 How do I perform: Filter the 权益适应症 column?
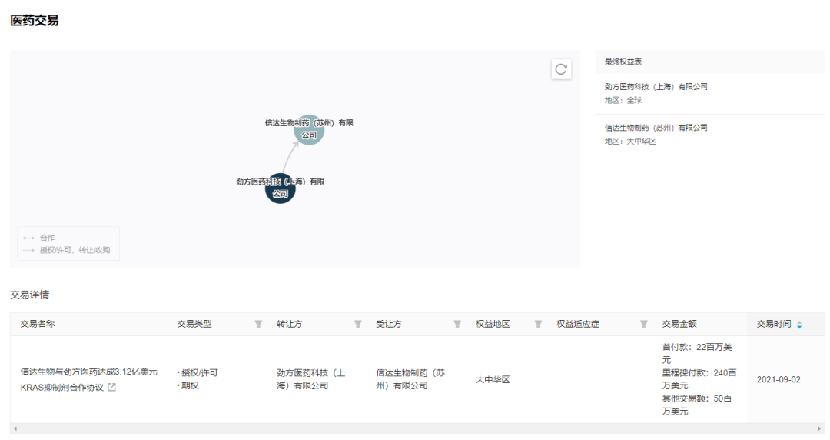coord(644,324)
